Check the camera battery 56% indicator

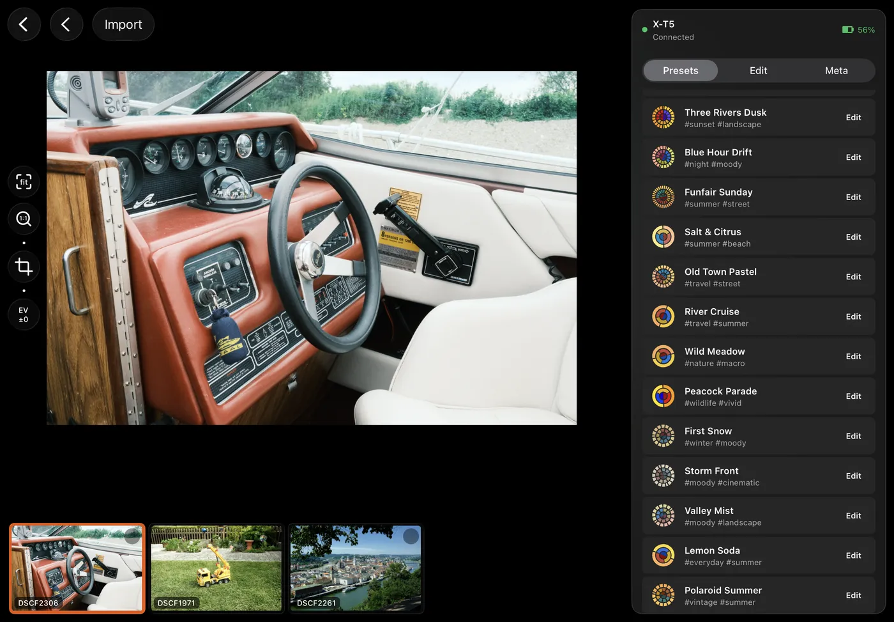[858, 30]
